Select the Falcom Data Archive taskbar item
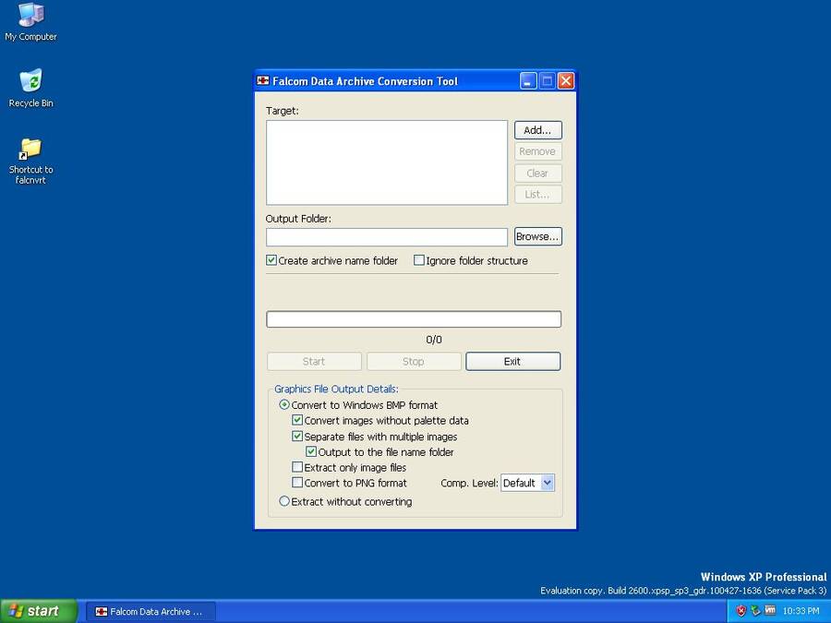The height and width of the screenshot is (623, 831). tap(151, 611)
